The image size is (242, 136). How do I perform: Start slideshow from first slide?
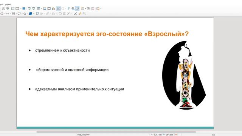[x=29, y=9]
